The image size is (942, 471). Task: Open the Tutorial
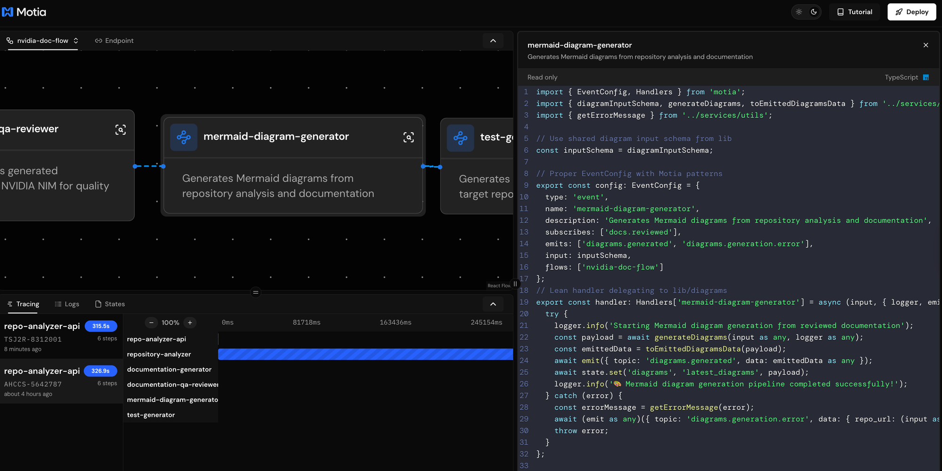[854, 12]
